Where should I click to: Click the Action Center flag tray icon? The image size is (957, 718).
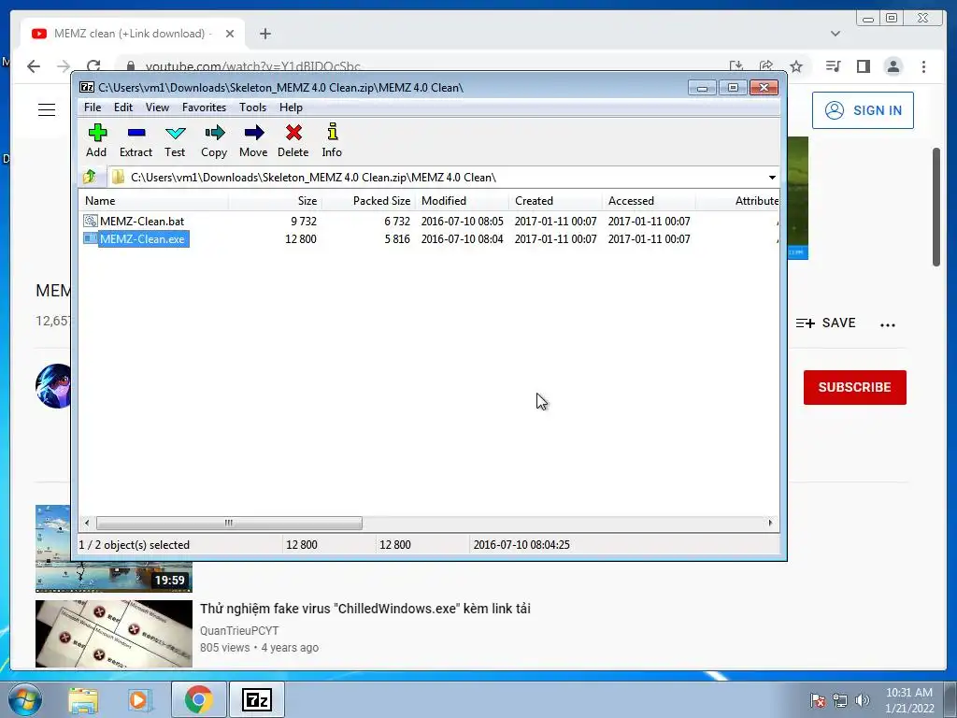tap(818, 700)
